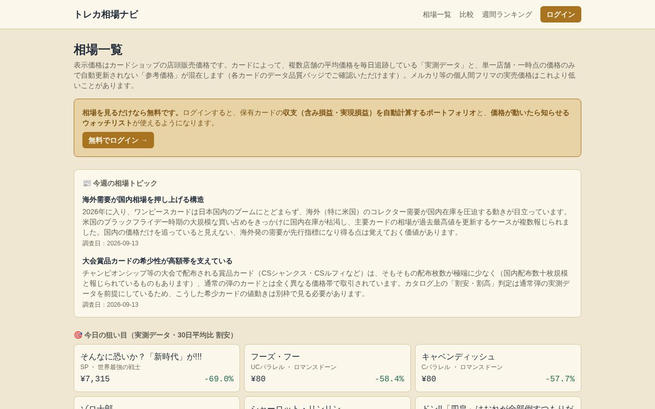655x409 pixels.
Task: Open the そんなに恐いか？「新時代」が!!! card
Action: 157,368
